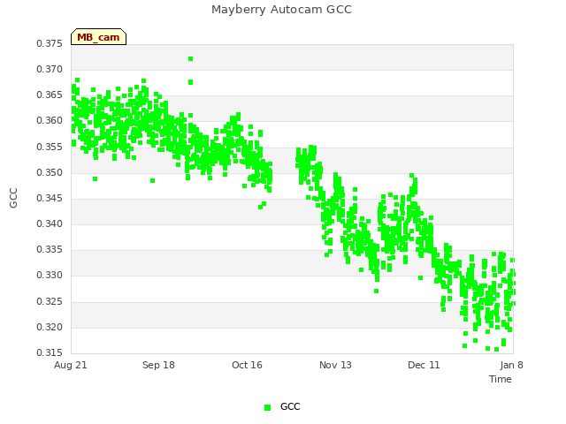Image resolution: width=566 pixels, height=424 pixels.
Task: Click the green GCC legend swatch
Action: (x=267, y=407)
